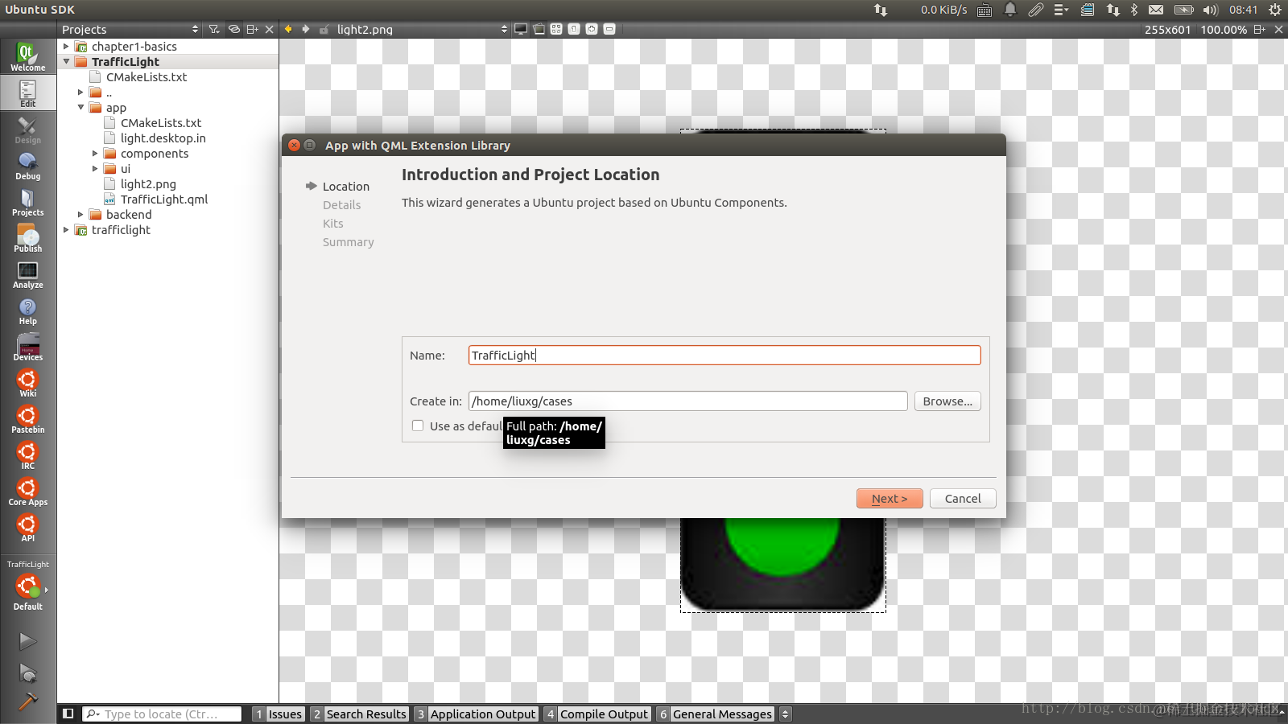Image resolution: width=1288 pixels, height=724 pixels.
Task: Collapse the app folder
Action: coord(80,108)
